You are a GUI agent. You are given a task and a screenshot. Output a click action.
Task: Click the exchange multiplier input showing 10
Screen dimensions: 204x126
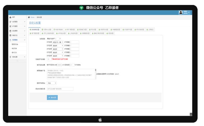49,59
